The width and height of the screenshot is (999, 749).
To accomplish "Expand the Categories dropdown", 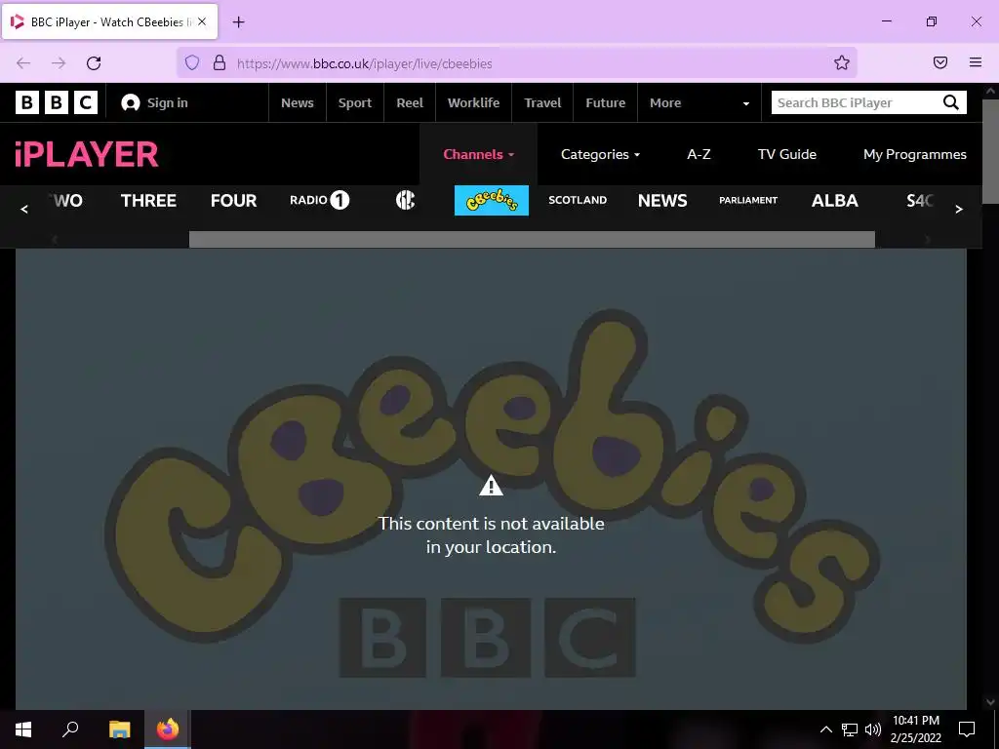I will click(x=600, y=154).
